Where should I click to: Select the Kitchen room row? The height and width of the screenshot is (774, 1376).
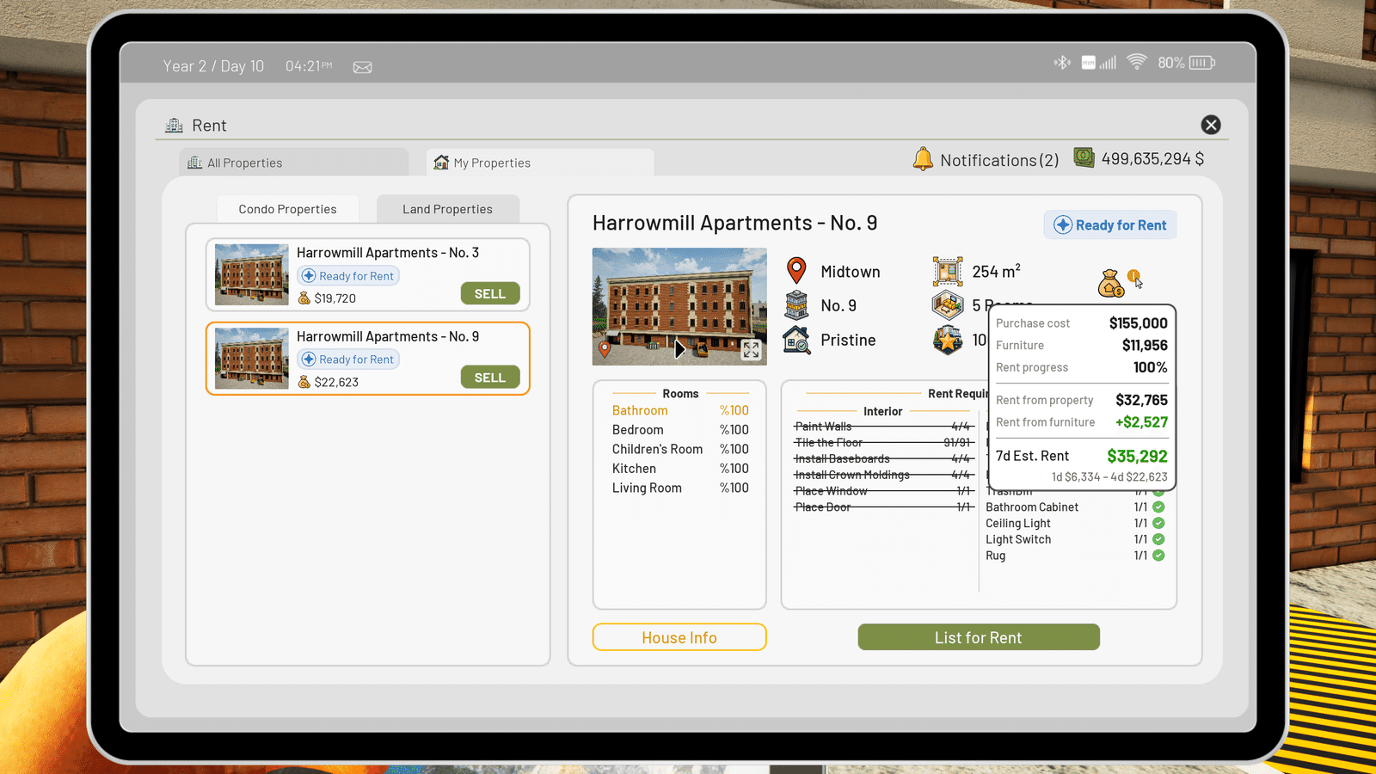point(680,469)
